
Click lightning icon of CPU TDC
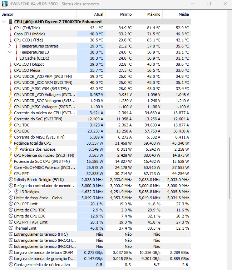tap(11, 125)
